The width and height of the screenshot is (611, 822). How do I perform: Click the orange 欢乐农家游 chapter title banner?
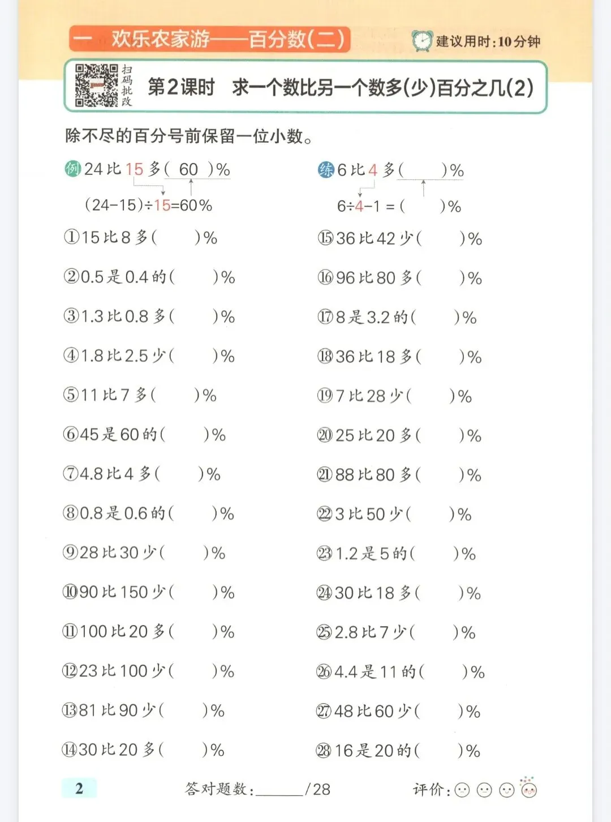pos(209,39)
